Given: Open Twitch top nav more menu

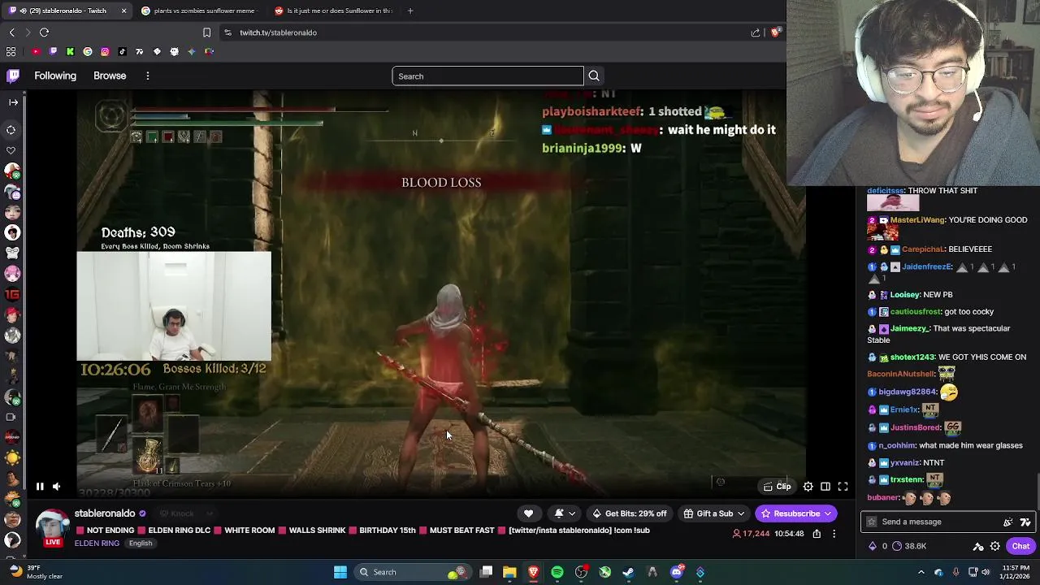Looking at the screenshot, I should 147,76.
